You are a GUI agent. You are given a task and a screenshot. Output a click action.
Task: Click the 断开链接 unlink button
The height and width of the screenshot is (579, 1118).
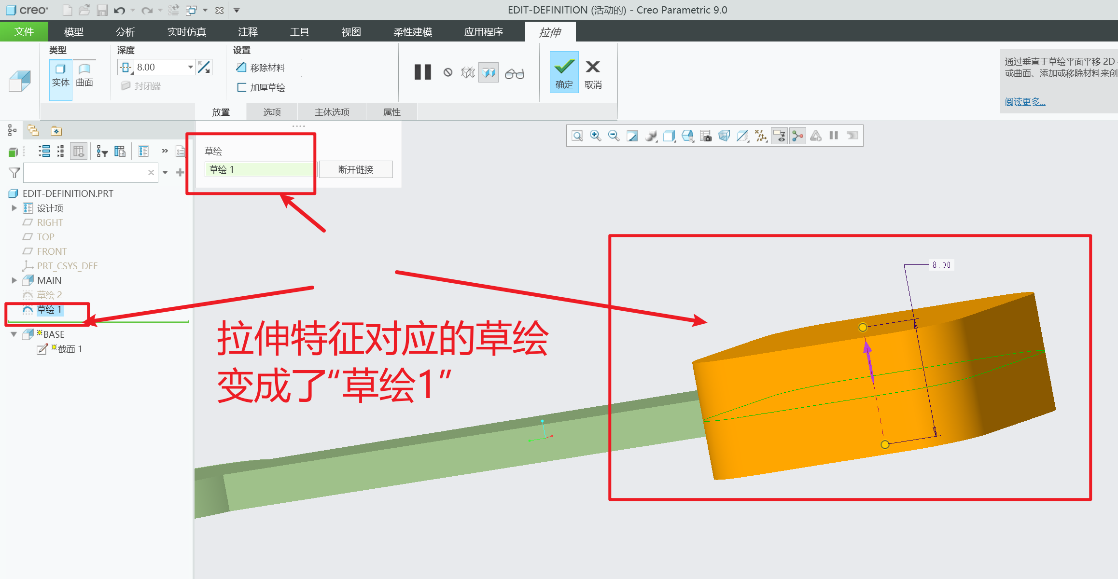[x=356, y=169]
